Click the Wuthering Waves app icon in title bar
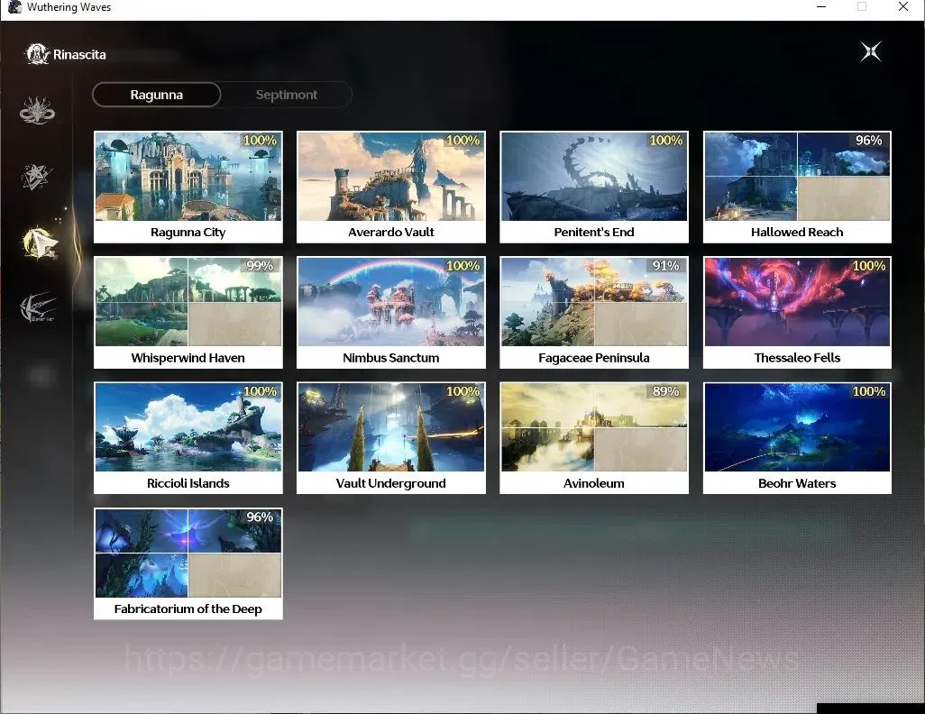925x714 pixels. pyautogui.click(x=14, y=7)
